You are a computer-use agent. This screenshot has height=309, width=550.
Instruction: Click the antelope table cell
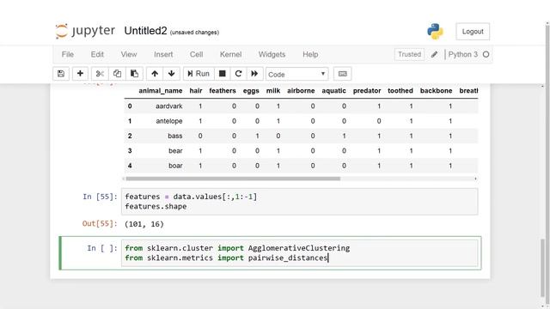[169, 121]
